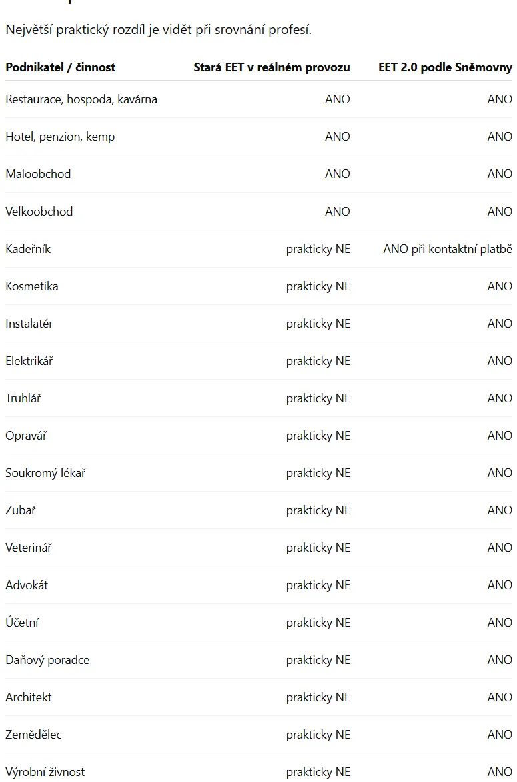
Task: Click the 'Zemědělec' row label
Action: click(x=33, y=735)
